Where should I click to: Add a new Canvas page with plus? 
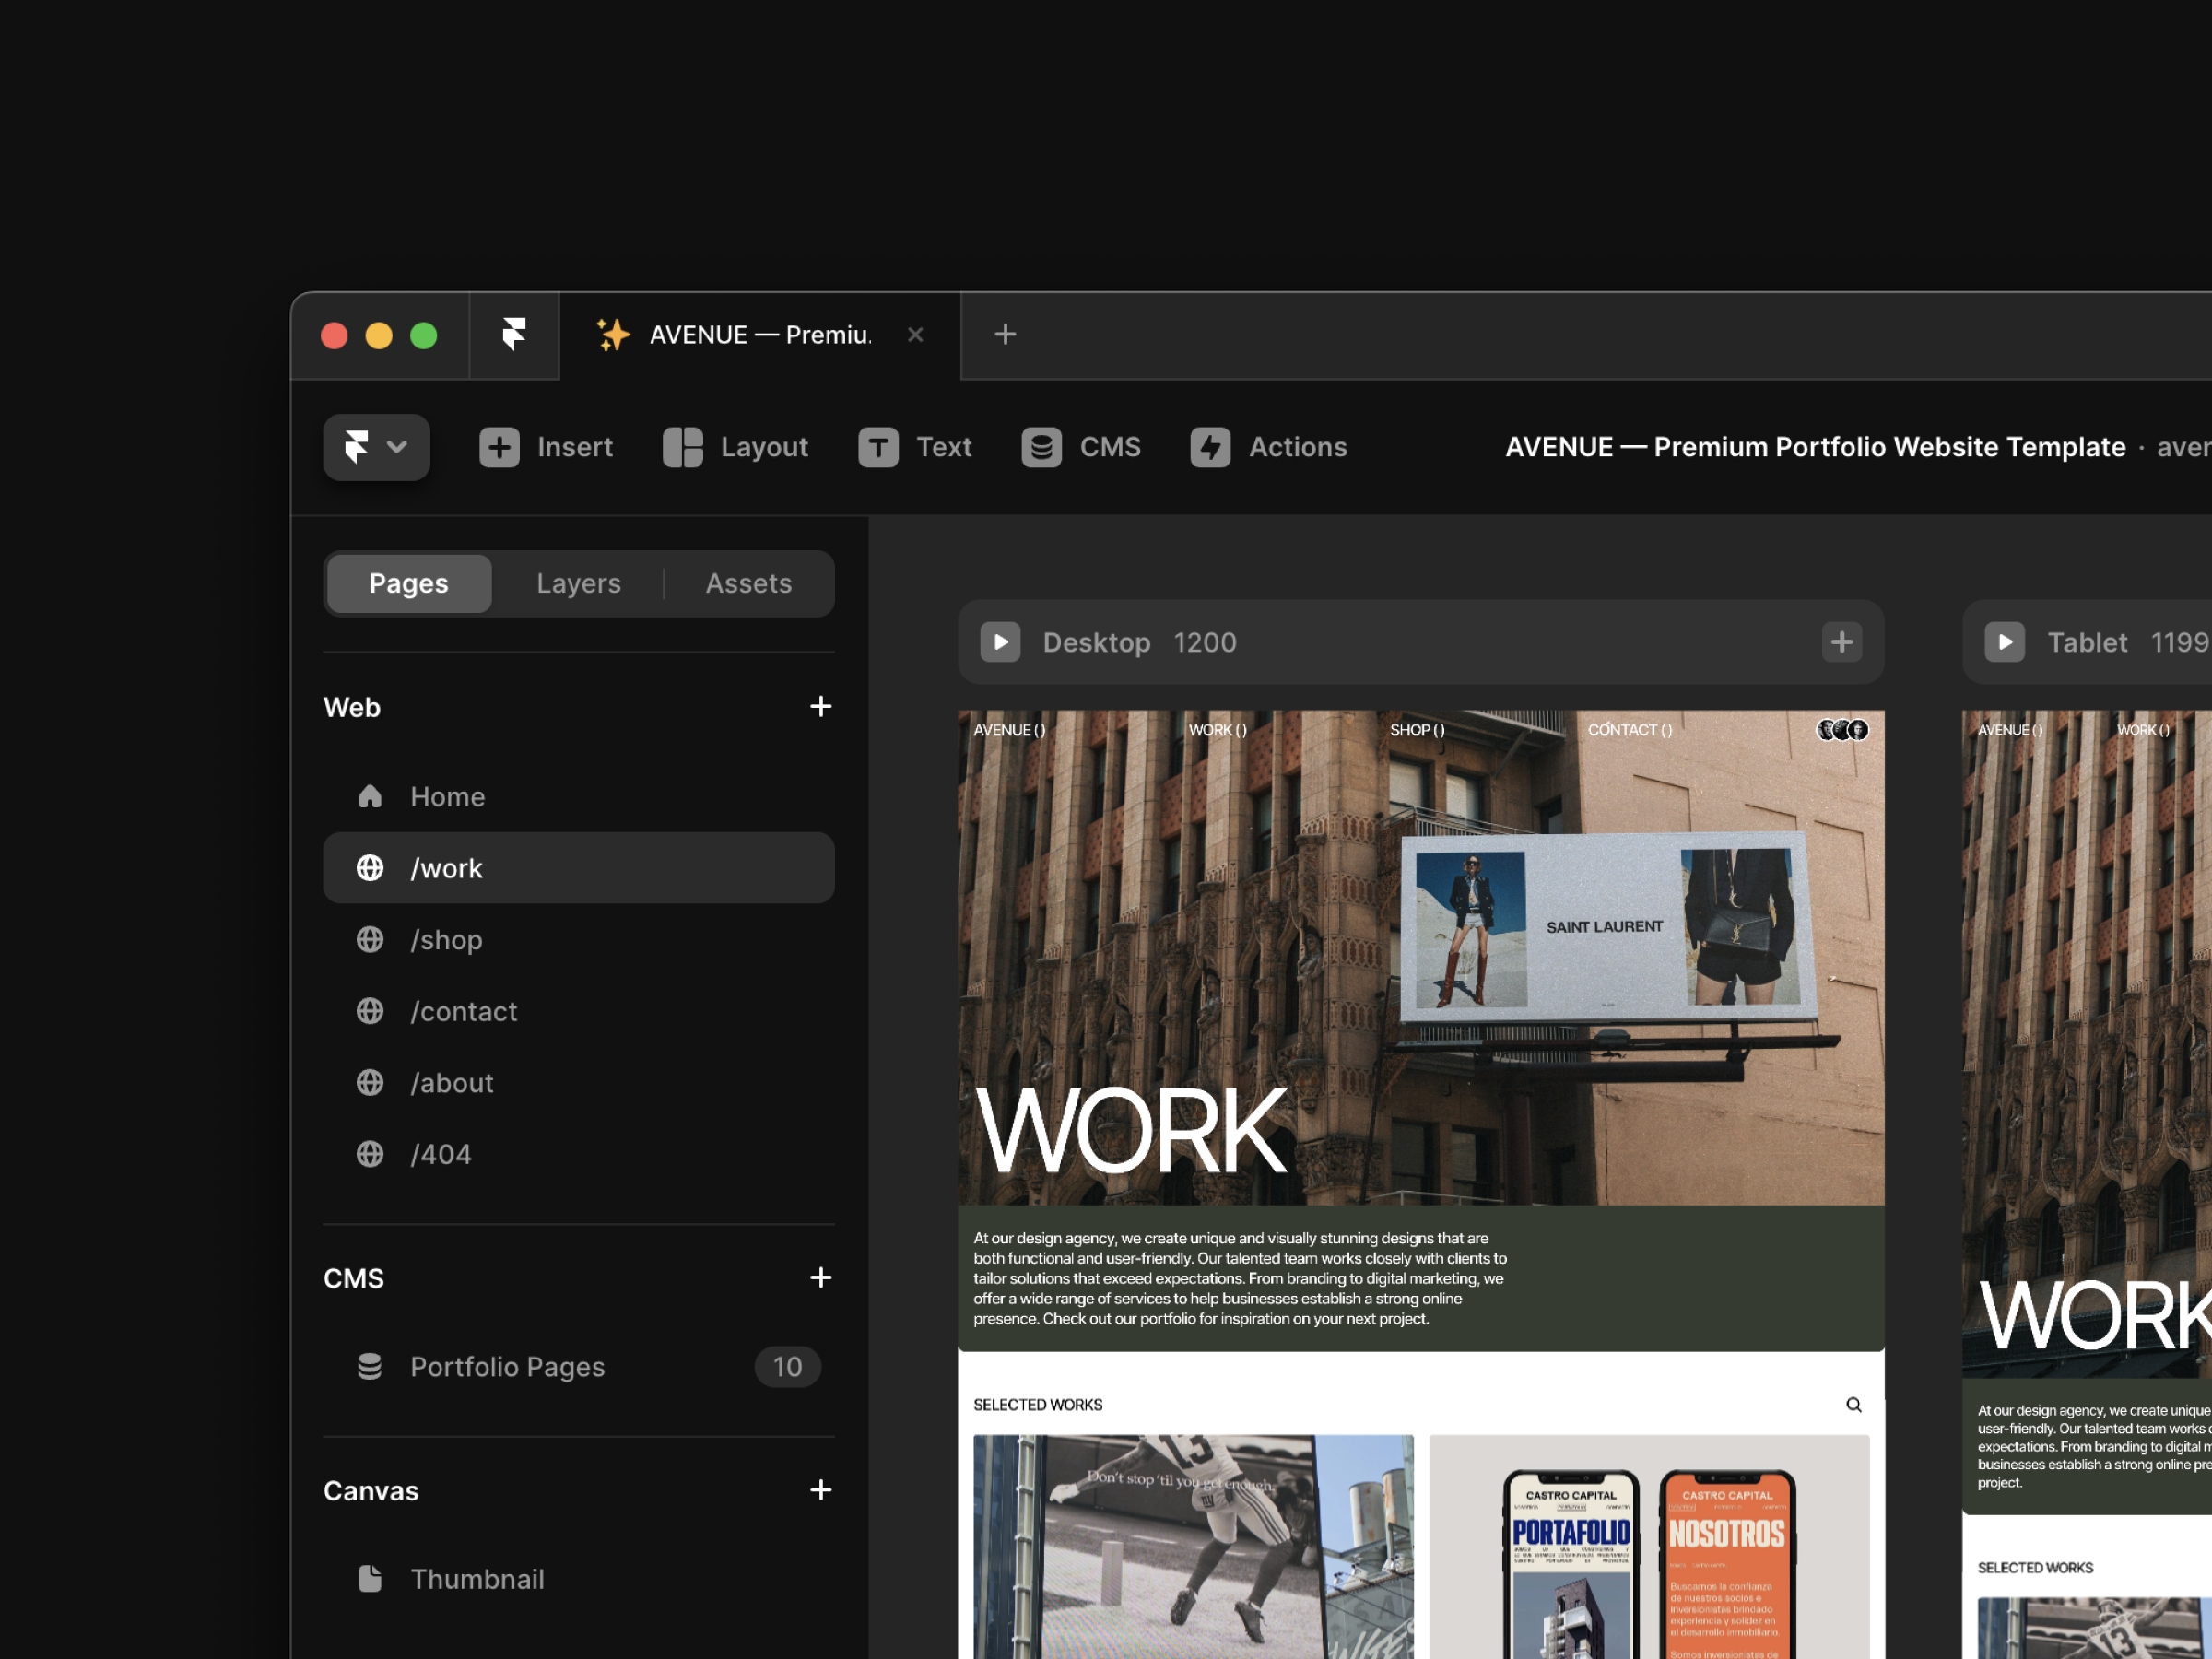(820, 1490)
